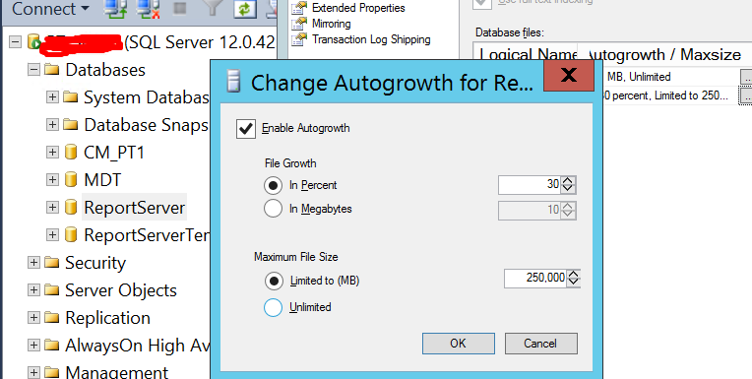Expand the System Databases node
Viewport: 752px width, 379px height.
[52, 97]
